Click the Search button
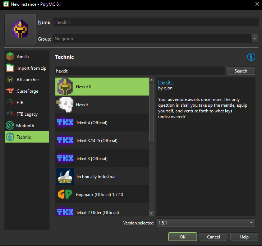 (241, 71)
